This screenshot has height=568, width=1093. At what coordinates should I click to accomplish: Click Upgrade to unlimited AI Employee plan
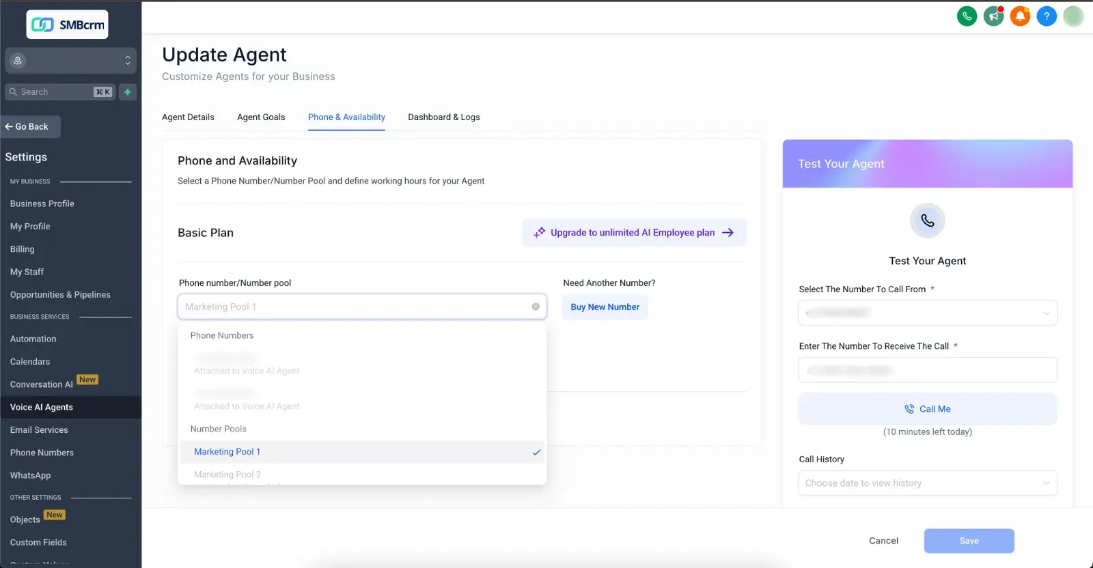(x=635, y=233)
